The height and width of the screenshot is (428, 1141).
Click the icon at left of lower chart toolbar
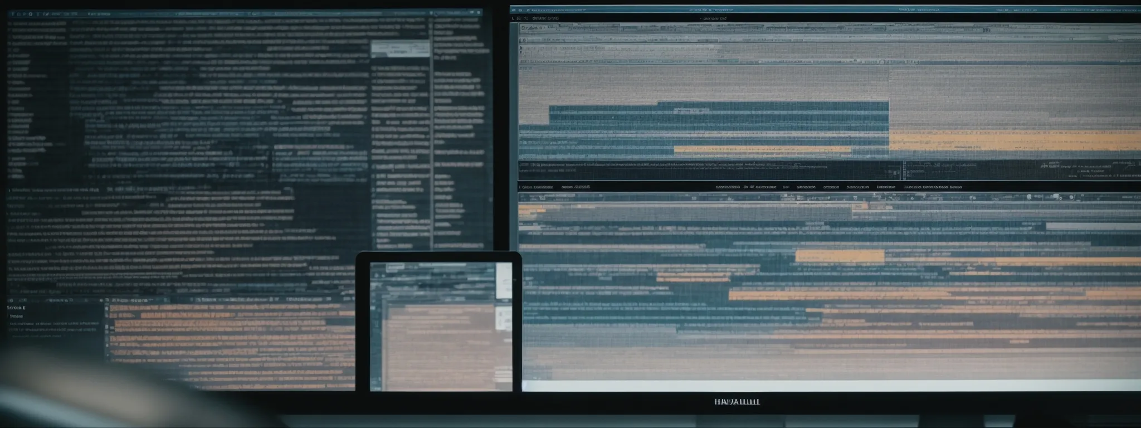coord(524,197)
